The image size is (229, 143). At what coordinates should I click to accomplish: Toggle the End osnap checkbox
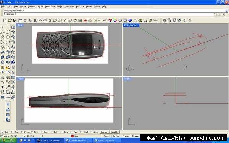tap(3, 132)
